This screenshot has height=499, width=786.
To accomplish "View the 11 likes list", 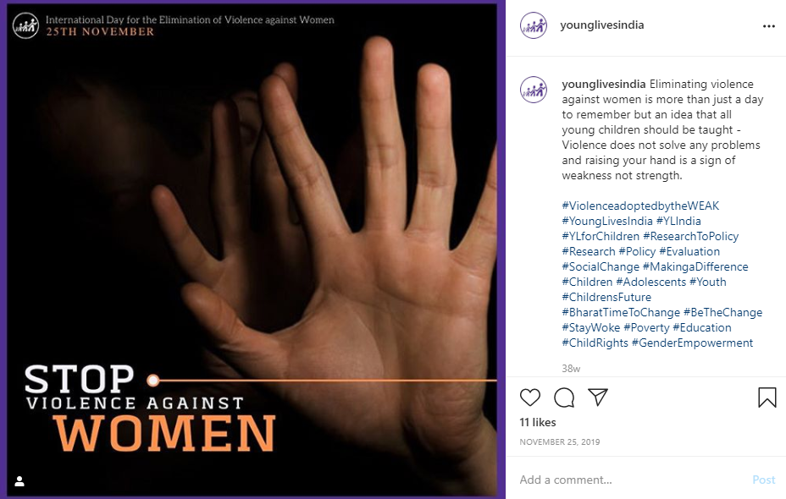I will (x=537, y=422).
